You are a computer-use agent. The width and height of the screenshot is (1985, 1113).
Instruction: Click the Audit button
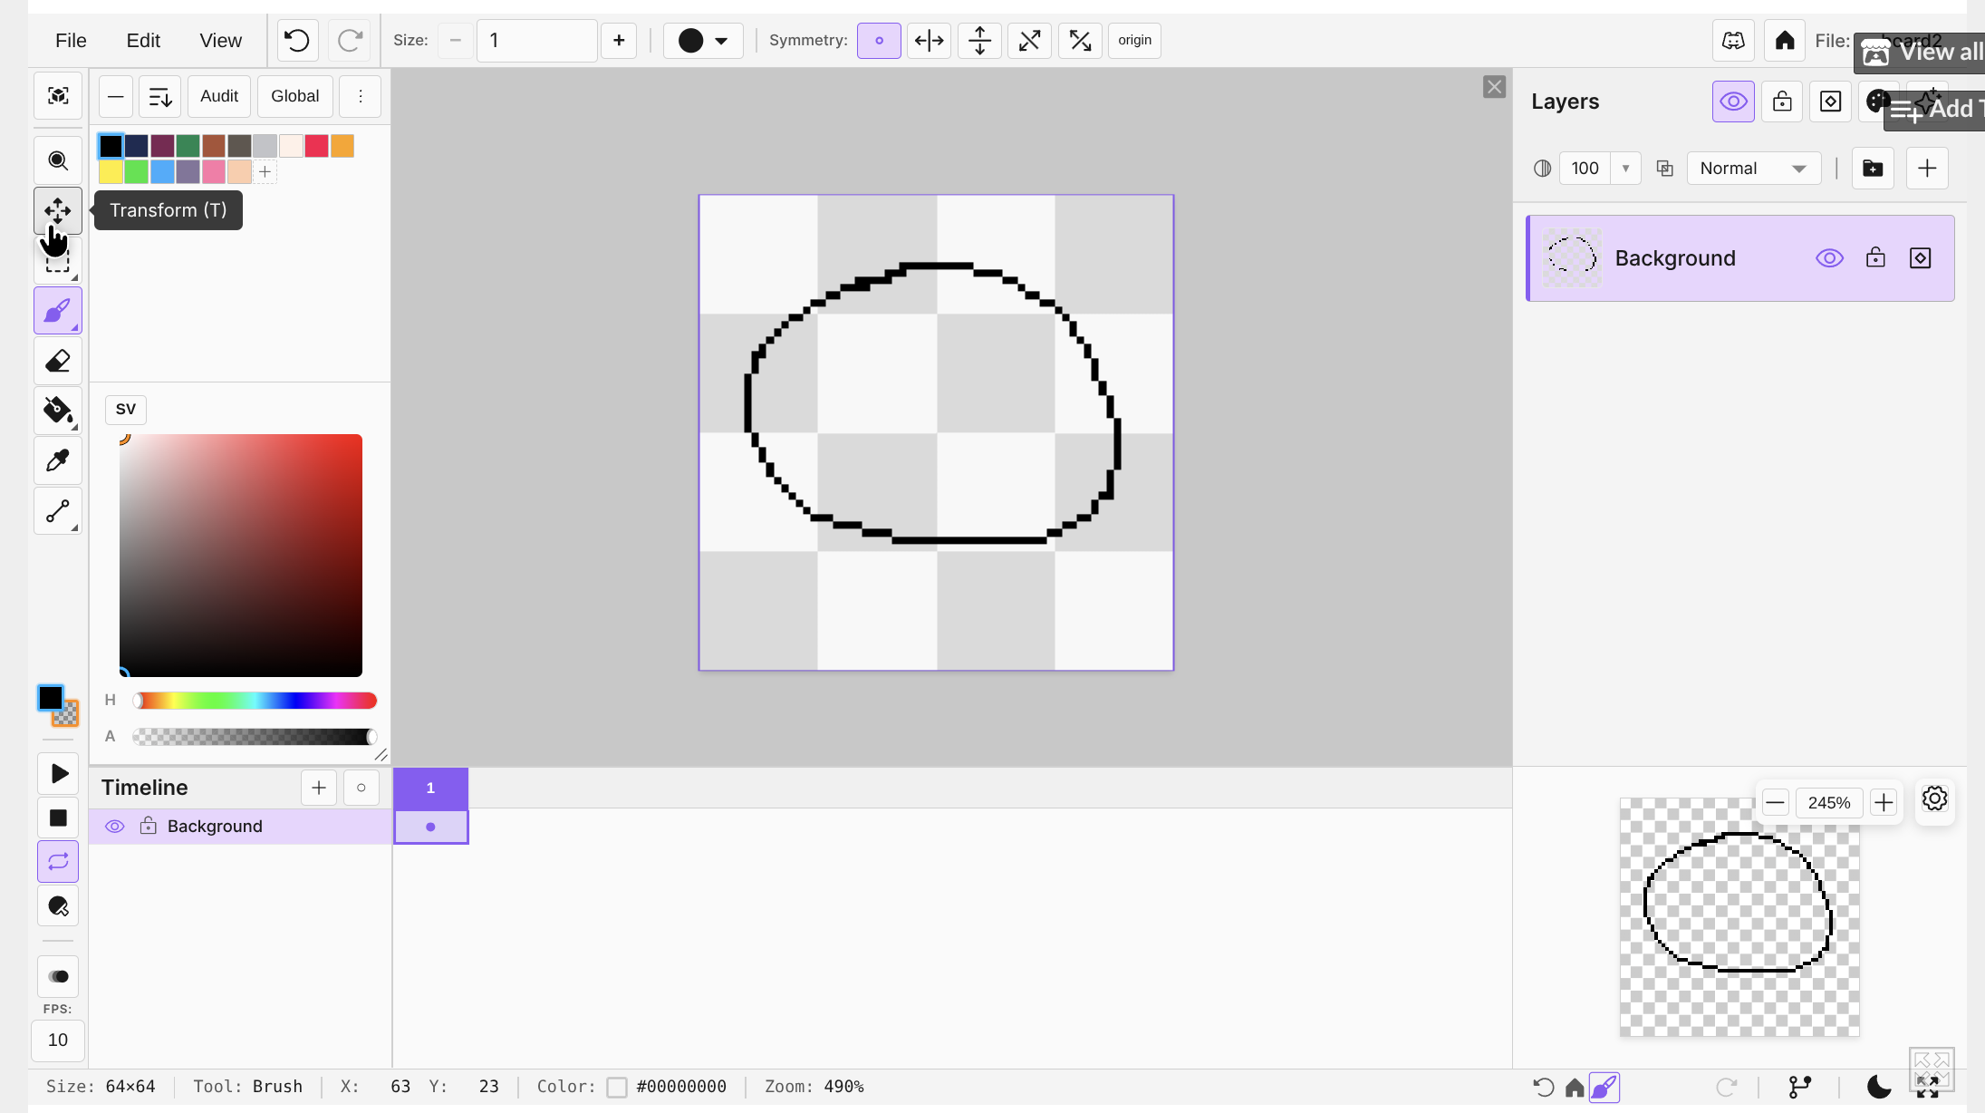click(219, 96)
